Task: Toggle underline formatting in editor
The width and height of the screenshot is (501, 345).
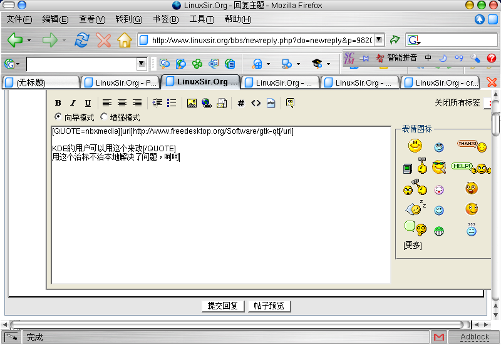Action: pos(88,103)
